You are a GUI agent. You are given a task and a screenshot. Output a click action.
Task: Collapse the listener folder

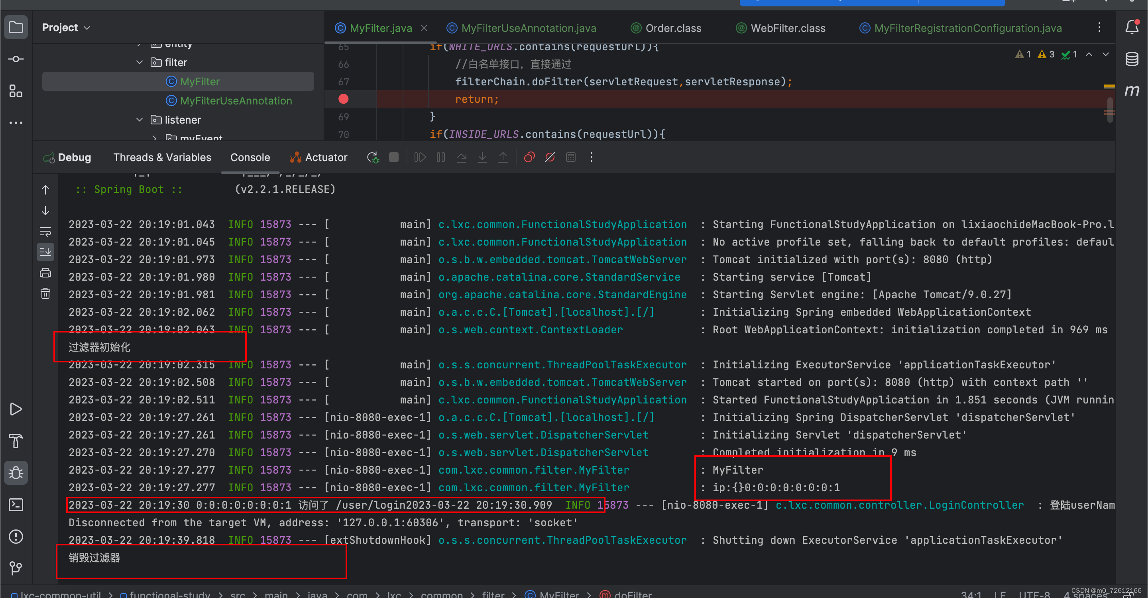click(x=140, y=120)
